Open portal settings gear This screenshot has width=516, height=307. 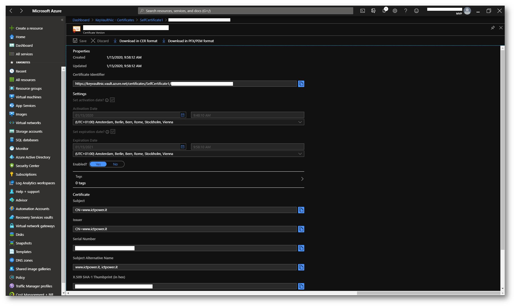coord(395,11)
